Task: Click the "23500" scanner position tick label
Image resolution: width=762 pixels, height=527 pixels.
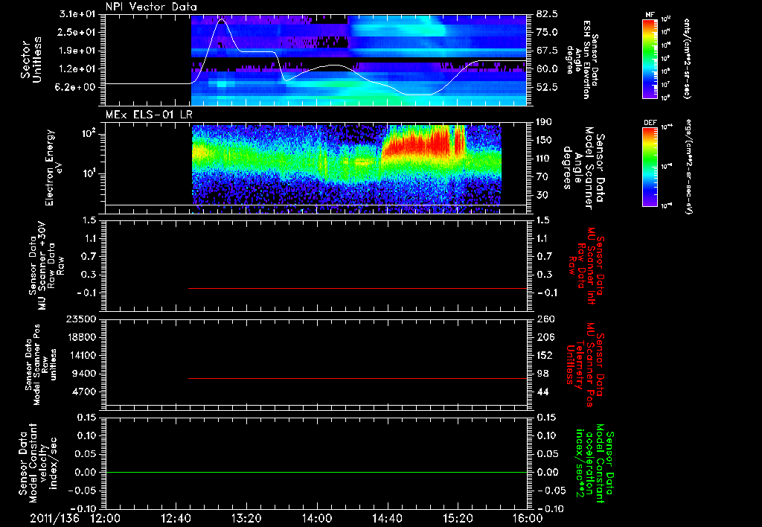Action: (x=81, y=319)
